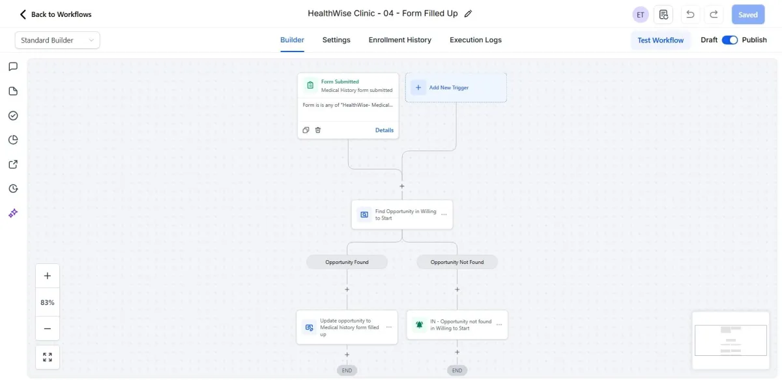
Task: Open the Execution Logs tab
Action: 476,40
